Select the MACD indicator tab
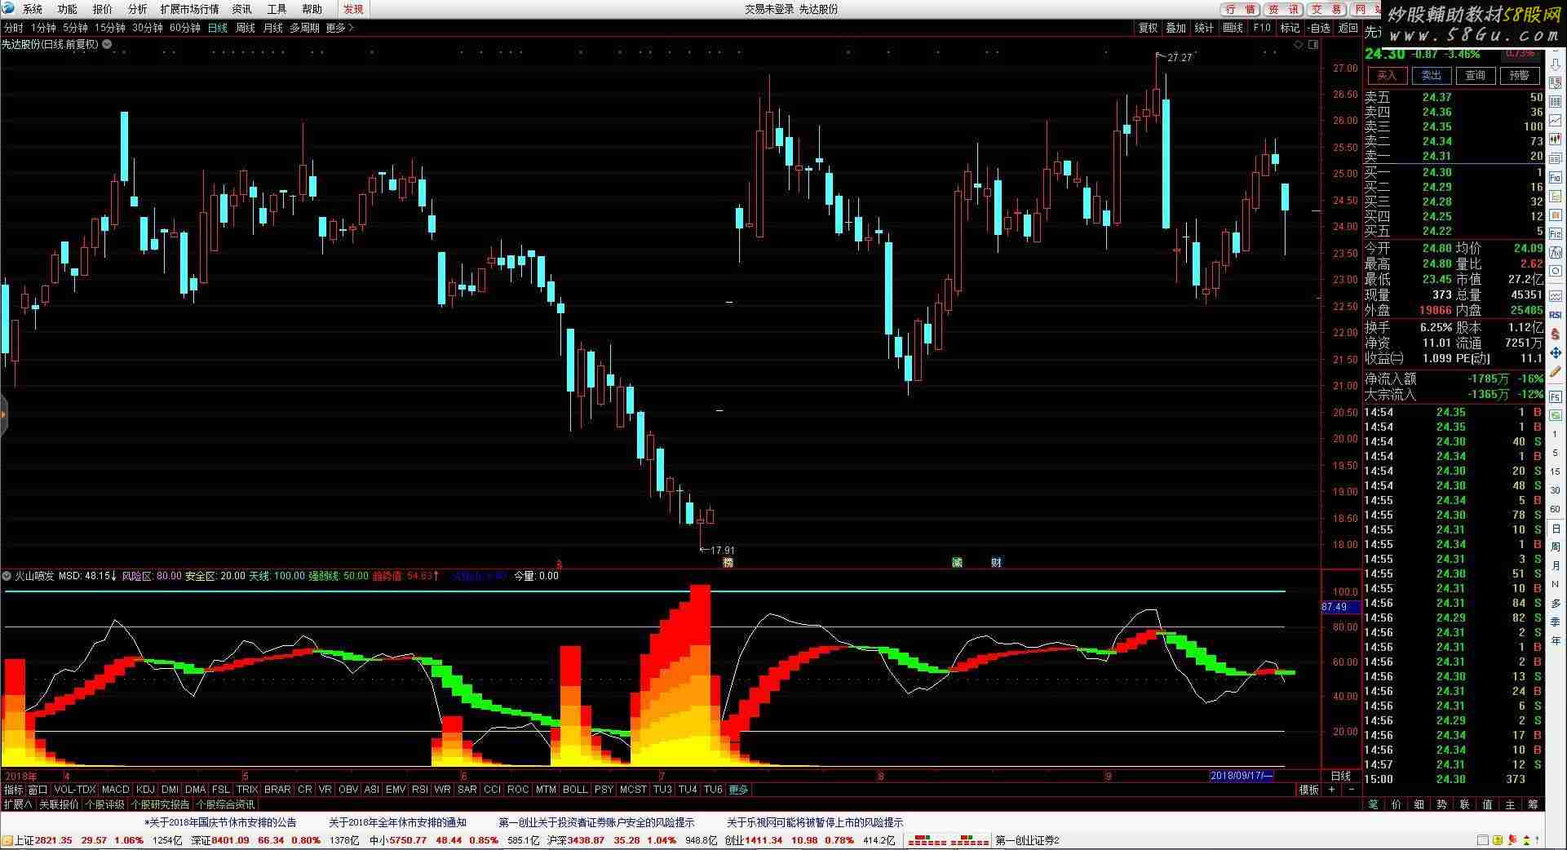Viewport: 1567px width, 850px height. (x=115, y=790)
